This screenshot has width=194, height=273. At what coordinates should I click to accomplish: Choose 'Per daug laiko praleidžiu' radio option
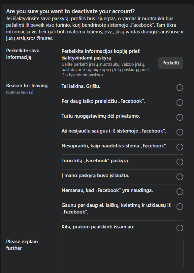[180, 102]
